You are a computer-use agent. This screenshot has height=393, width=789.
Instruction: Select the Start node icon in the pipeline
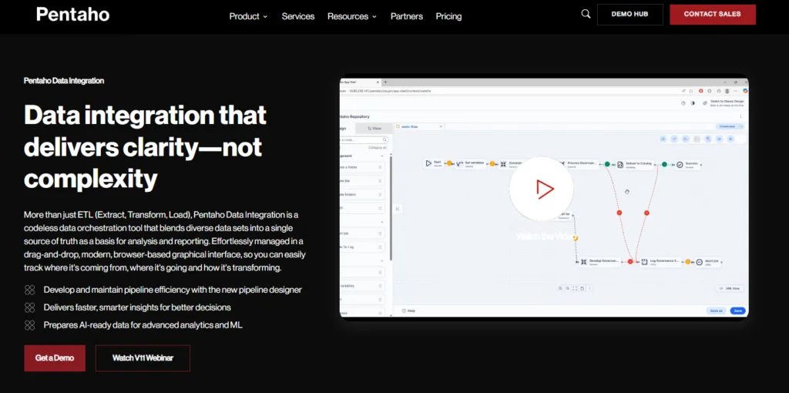428,163
